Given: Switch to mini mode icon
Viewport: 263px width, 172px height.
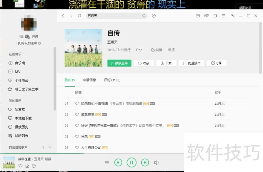Looking at the screenshot, I should [233, 16].
